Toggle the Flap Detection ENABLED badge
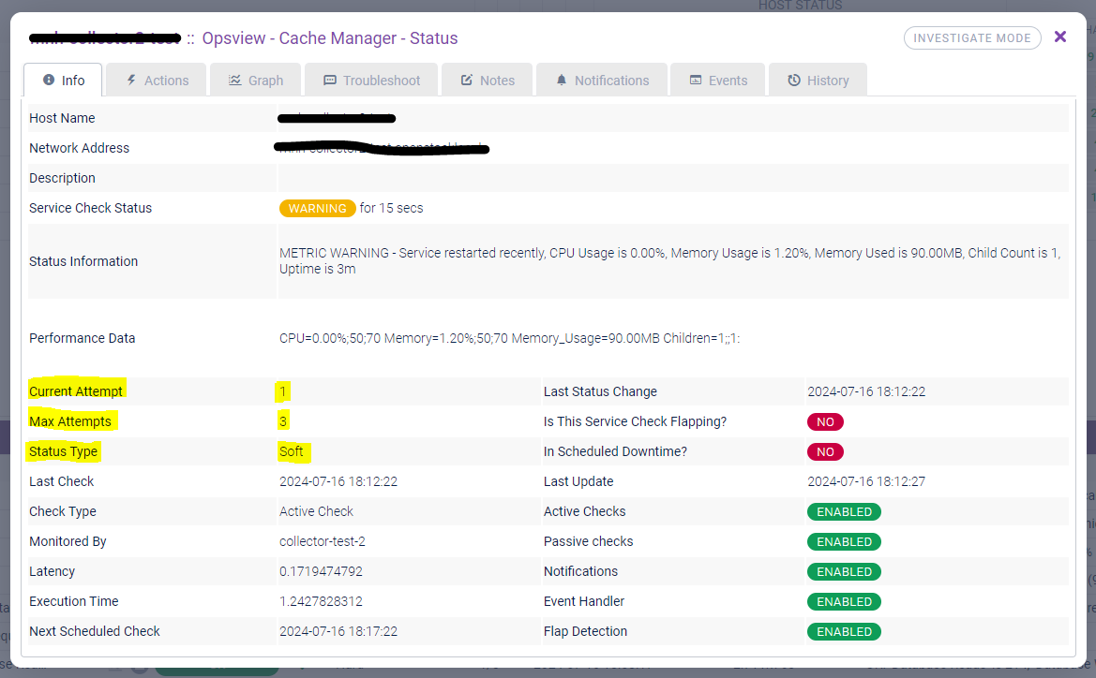 coord(844,631)
